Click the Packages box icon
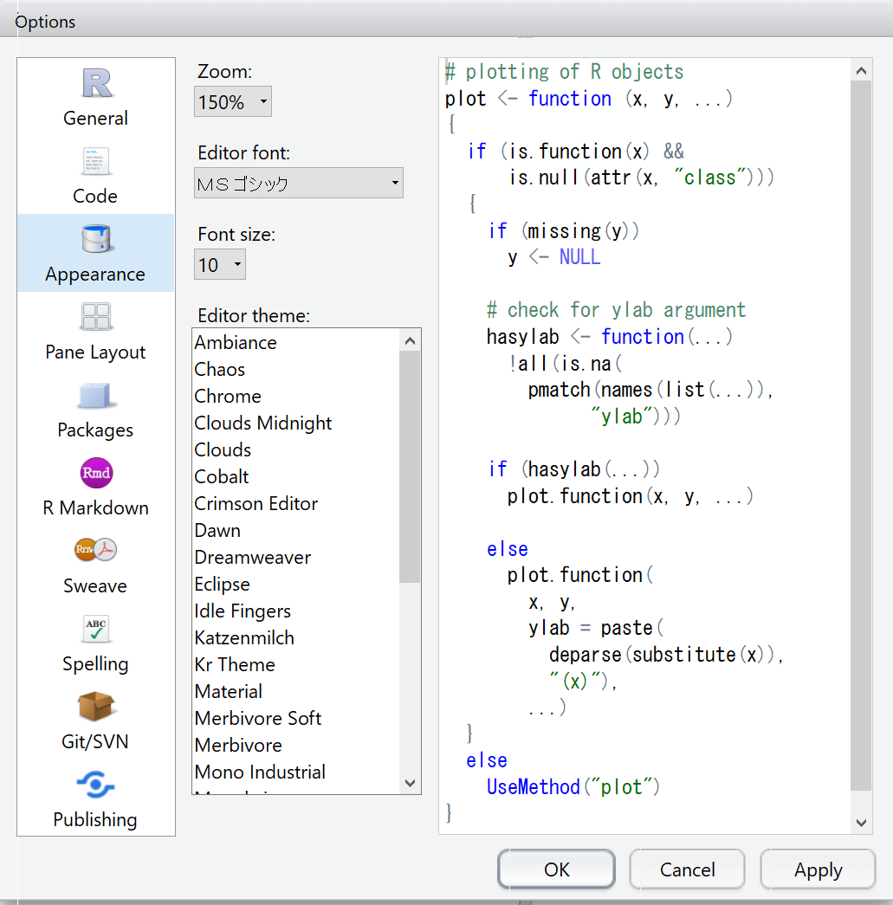 (96, 395)
